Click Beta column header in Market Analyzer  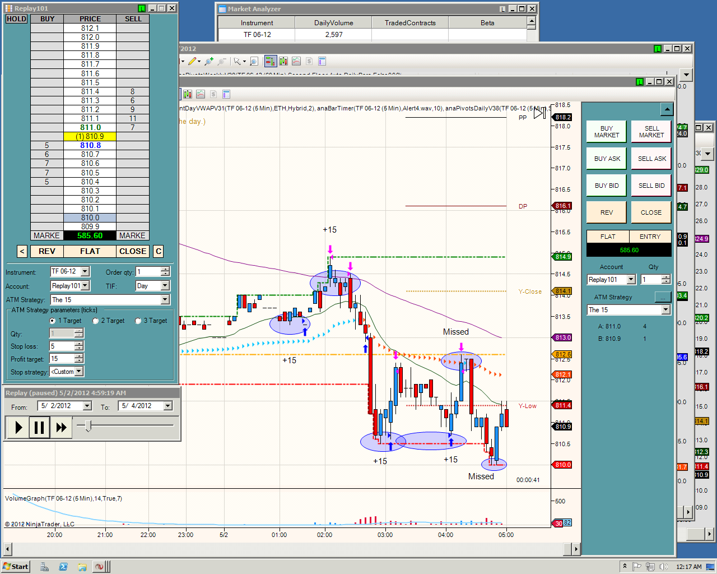coord(487,23)
